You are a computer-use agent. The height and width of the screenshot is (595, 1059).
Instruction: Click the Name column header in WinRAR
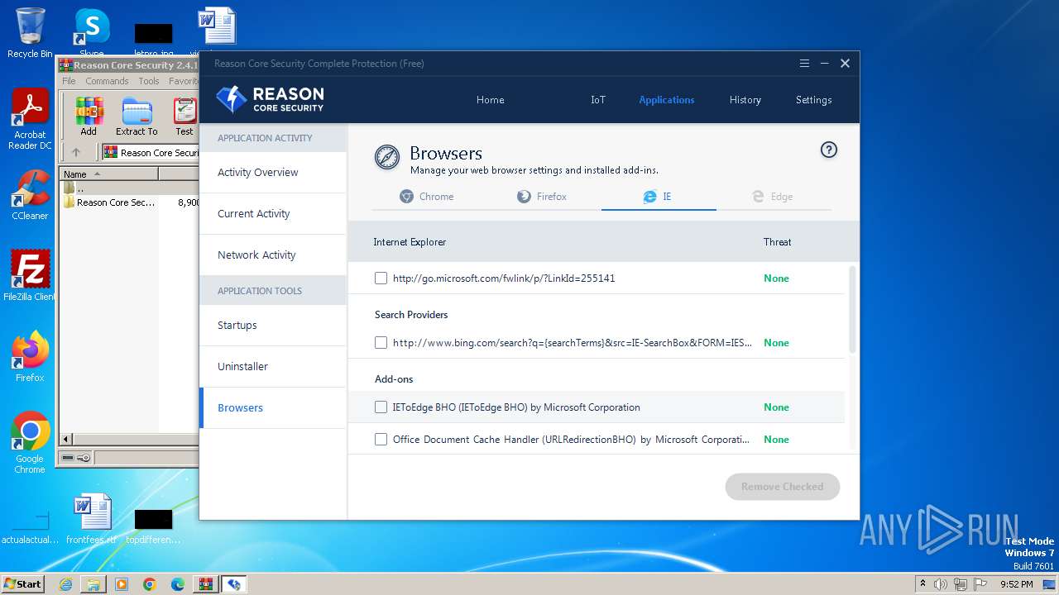(x=109, y=174)
